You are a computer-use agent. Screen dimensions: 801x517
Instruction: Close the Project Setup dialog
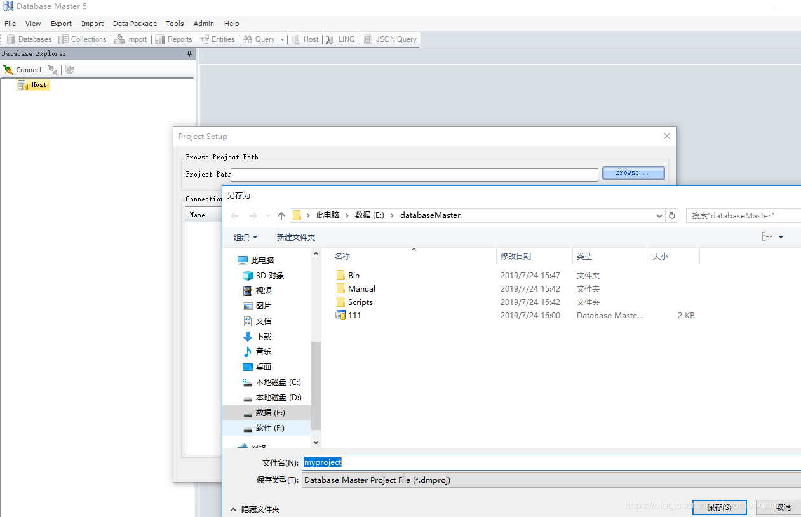click(x=667, y=136)
